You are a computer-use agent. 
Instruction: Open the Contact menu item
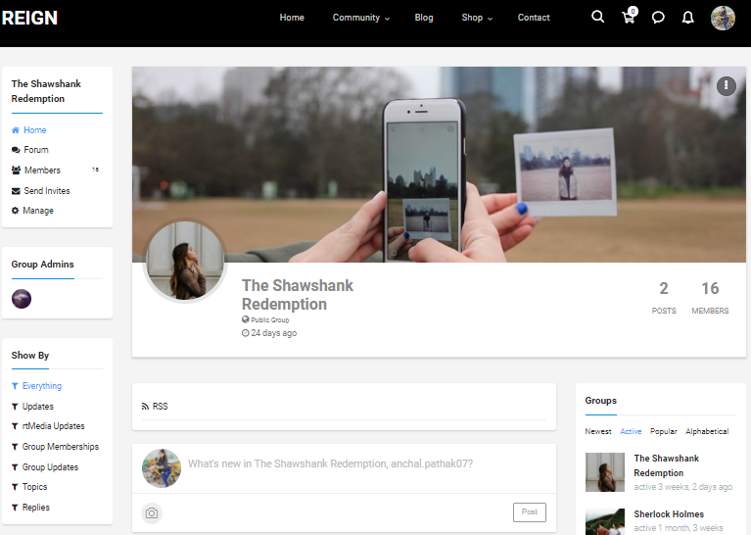point(534,18)
